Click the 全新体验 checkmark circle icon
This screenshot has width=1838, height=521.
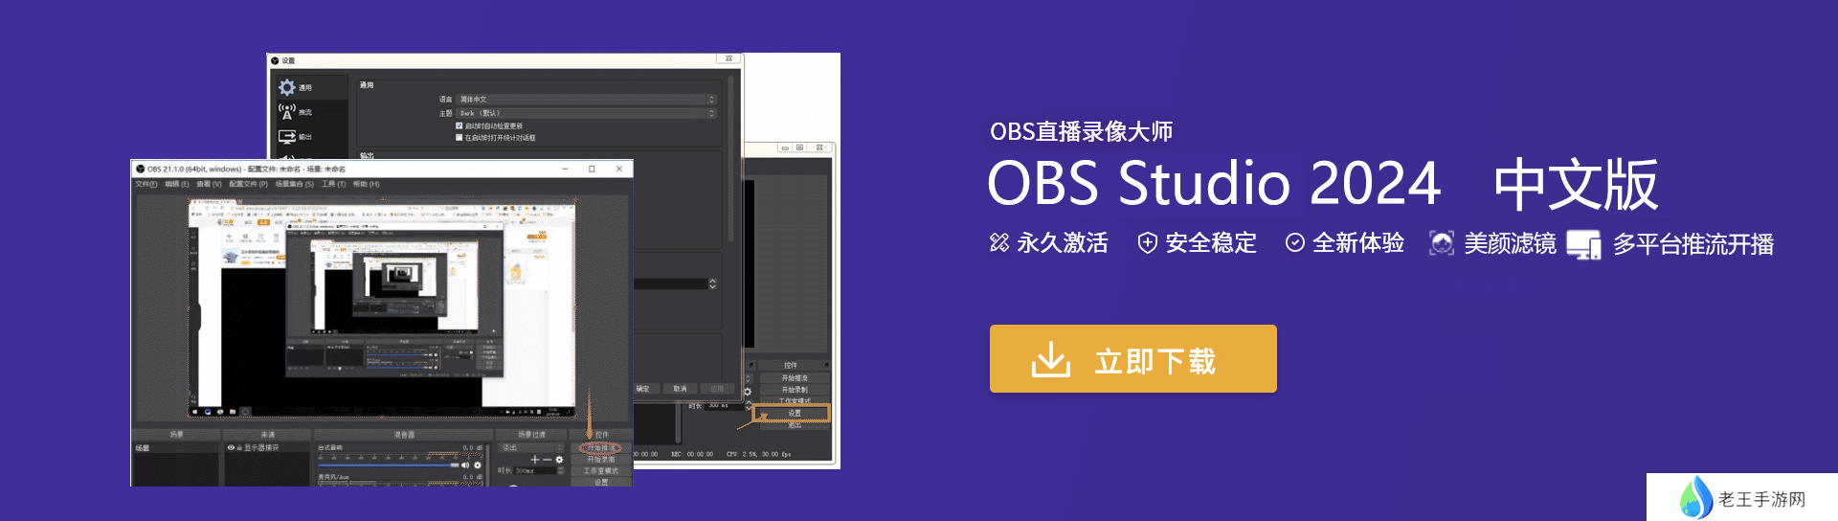click(x=1295, y=243)
